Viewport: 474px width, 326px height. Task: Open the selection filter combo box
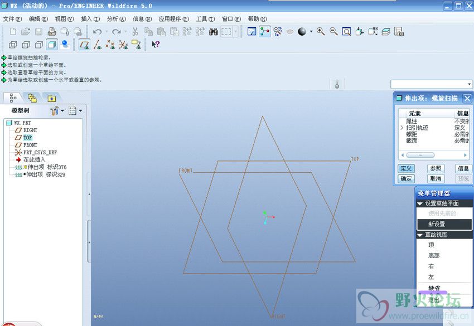point(431,84)
